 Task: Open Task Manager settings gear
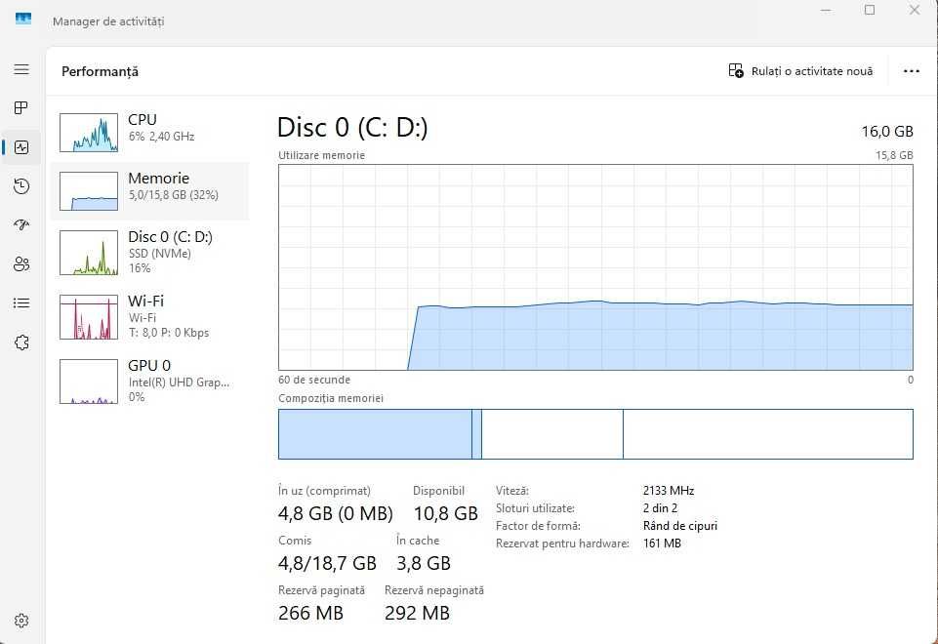(21, 621)
